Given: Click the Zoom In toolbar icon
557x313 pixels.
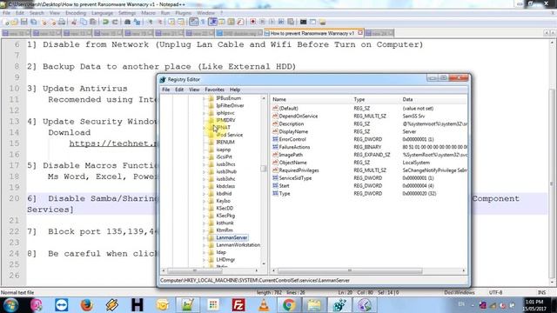Looking at the screenshot, I should click(x=151, y=22).
